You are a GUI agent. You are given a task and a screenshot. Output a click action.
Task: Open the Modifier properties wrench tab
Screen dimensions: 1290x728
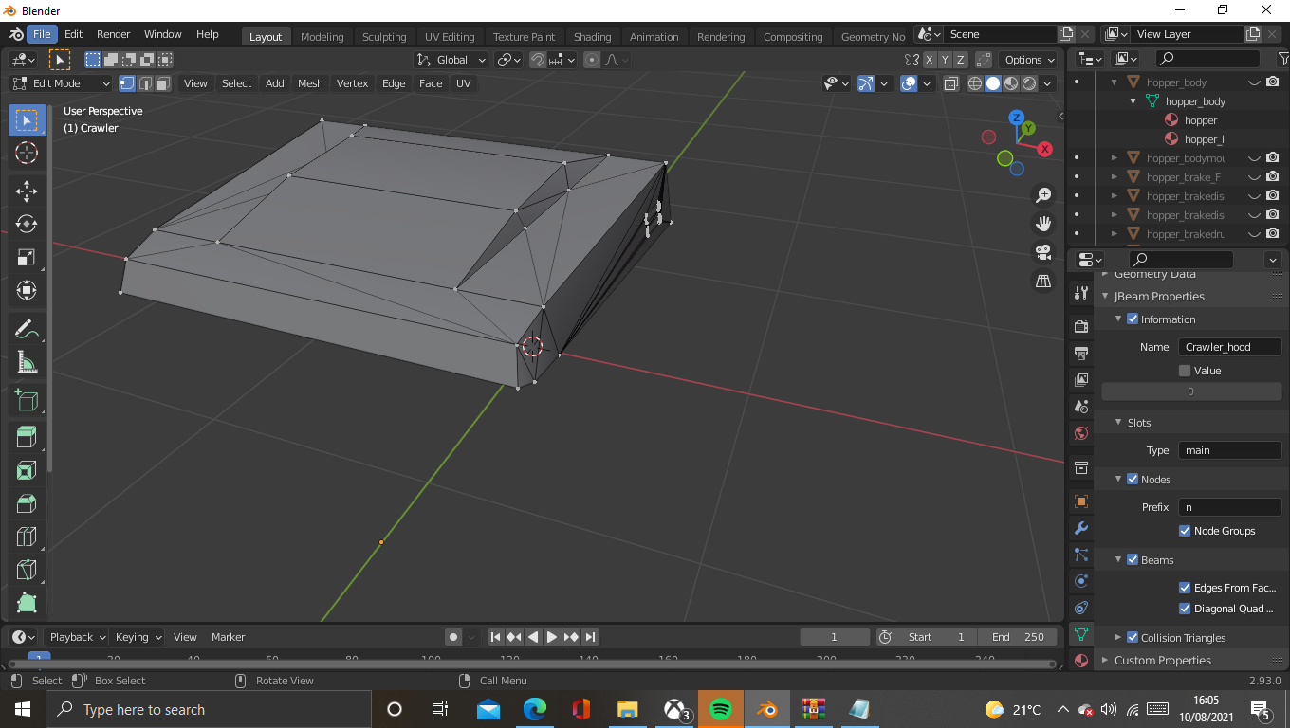(1081, 528)
